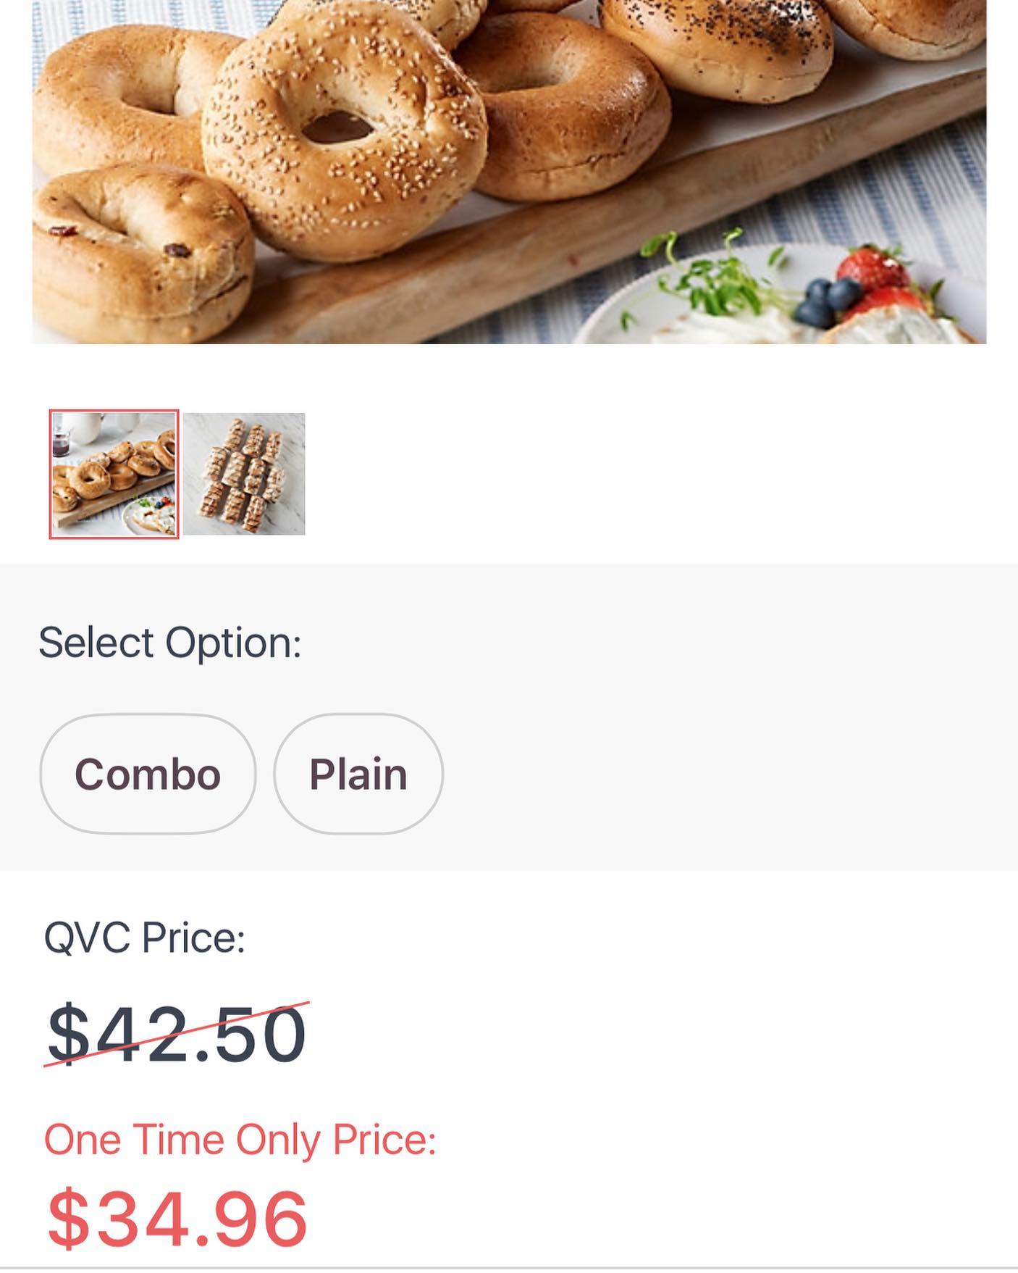
Task: Click the "QVC Price:" label
Action: coord(145,938)
